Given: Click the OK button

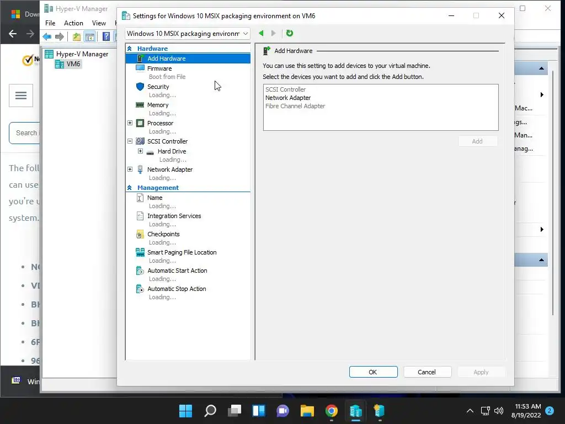Looking at the screenshot, I should point(374,372).
